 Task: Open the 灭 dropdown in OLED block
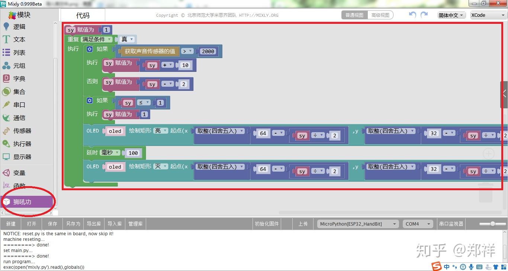pos(161,166)
